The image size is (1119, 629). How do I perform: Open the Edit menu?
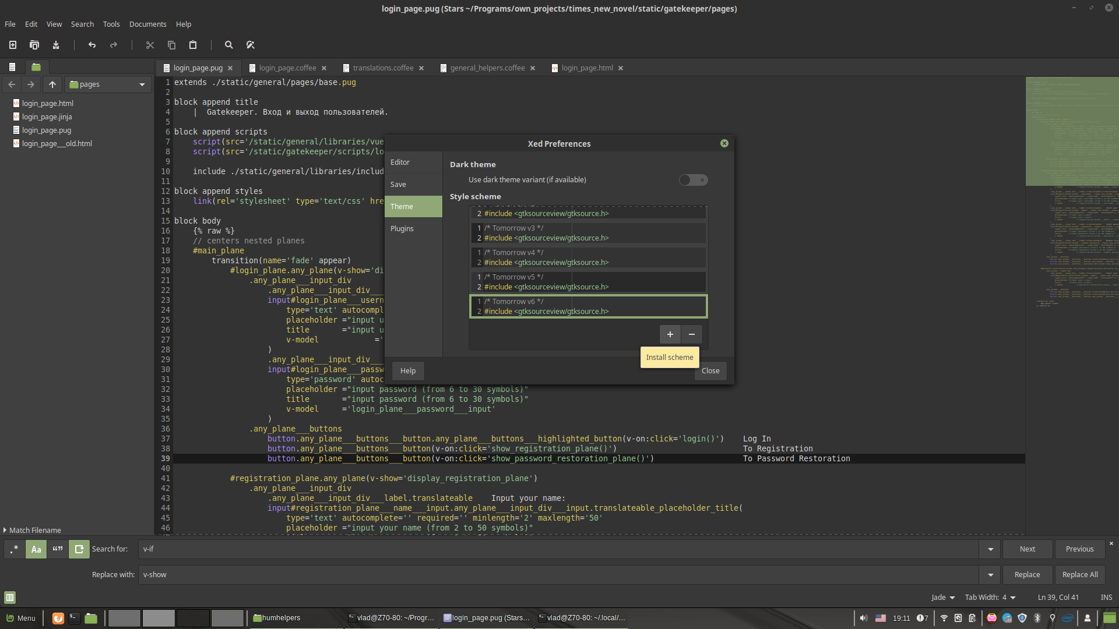point(31,24)
